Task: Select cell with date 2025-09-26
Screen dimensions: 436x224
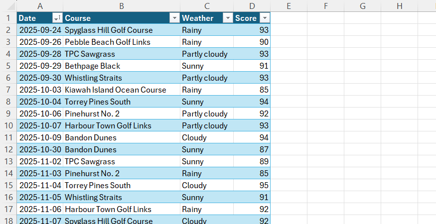Action: click(40, 42)
